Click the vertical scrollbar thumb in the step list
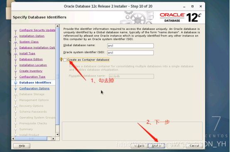 pos(57,76)
